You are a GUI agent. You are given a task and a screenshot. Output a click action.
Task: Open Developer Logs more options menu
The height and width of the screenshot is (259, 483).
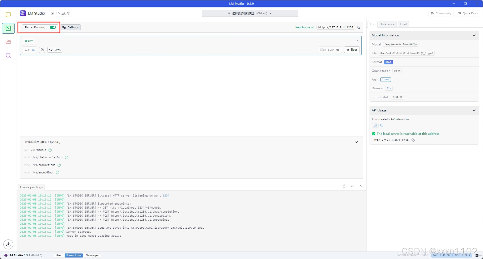point(336,186)
